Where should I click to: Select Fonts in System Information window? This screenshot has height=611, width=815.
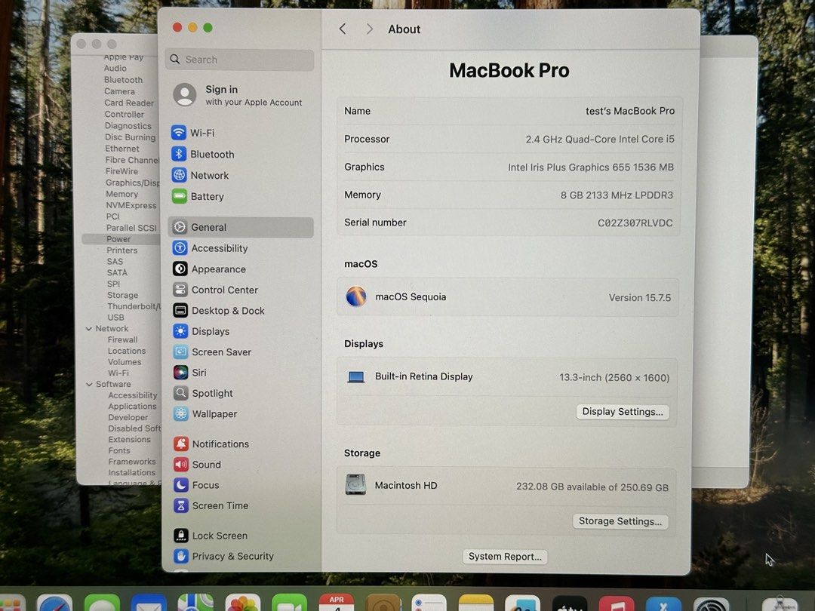point(119,450)
